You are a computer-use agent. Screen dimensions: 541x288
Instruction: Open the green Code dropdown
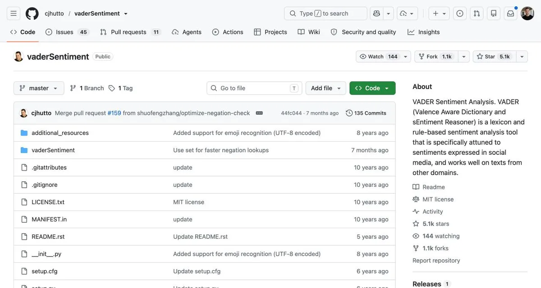click(372, 88)
